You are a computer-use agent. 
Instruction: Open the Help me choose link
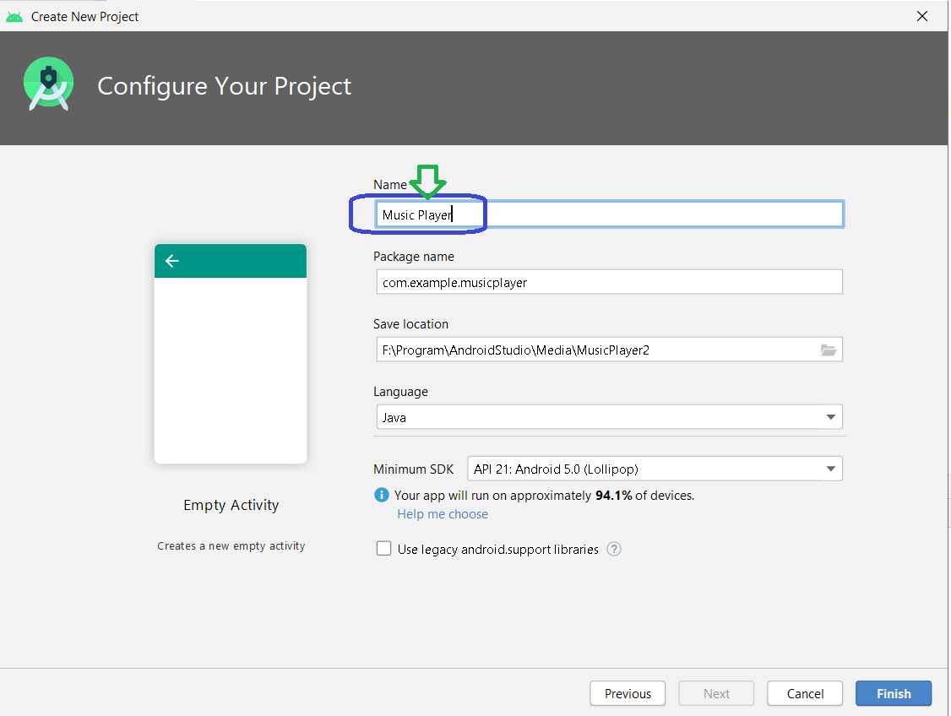point(442,513)
